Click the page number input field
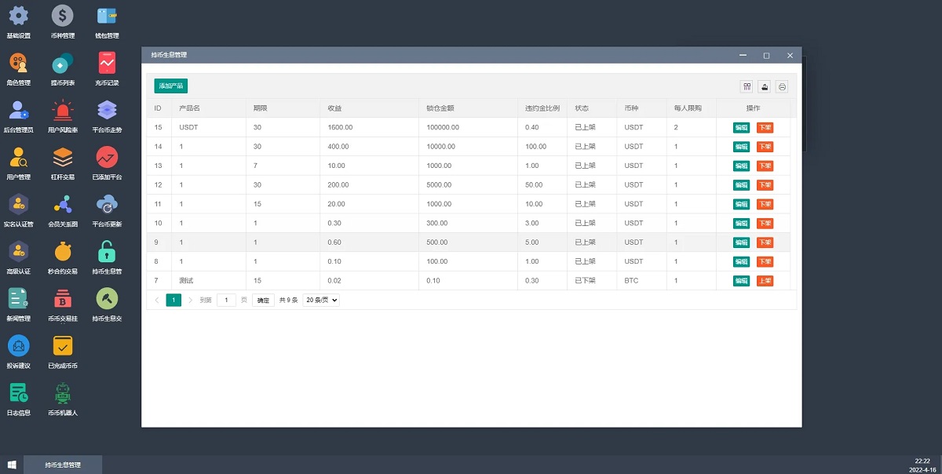Screen dimensions: 942x474 (226, 300)
